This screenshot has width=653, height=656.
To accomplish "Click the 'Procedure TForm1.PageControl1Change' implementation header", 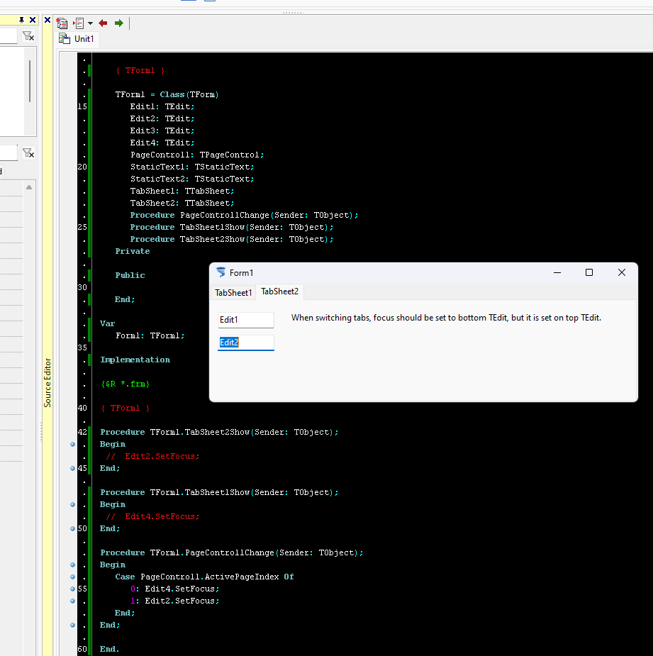I will coord(232,552).
